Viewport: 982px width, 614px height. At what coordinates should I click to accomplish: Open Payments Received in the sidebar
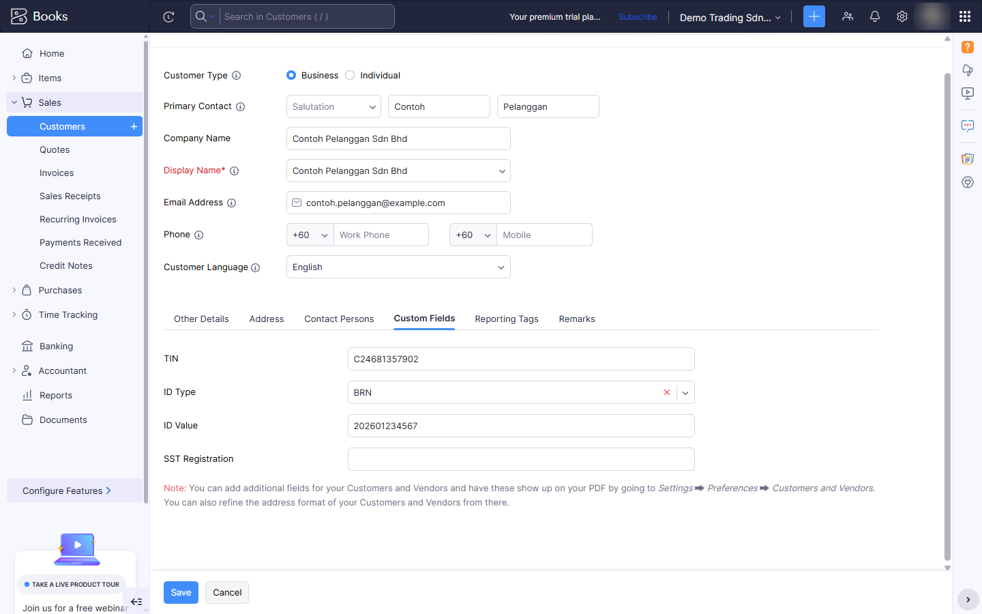[80, 242]
